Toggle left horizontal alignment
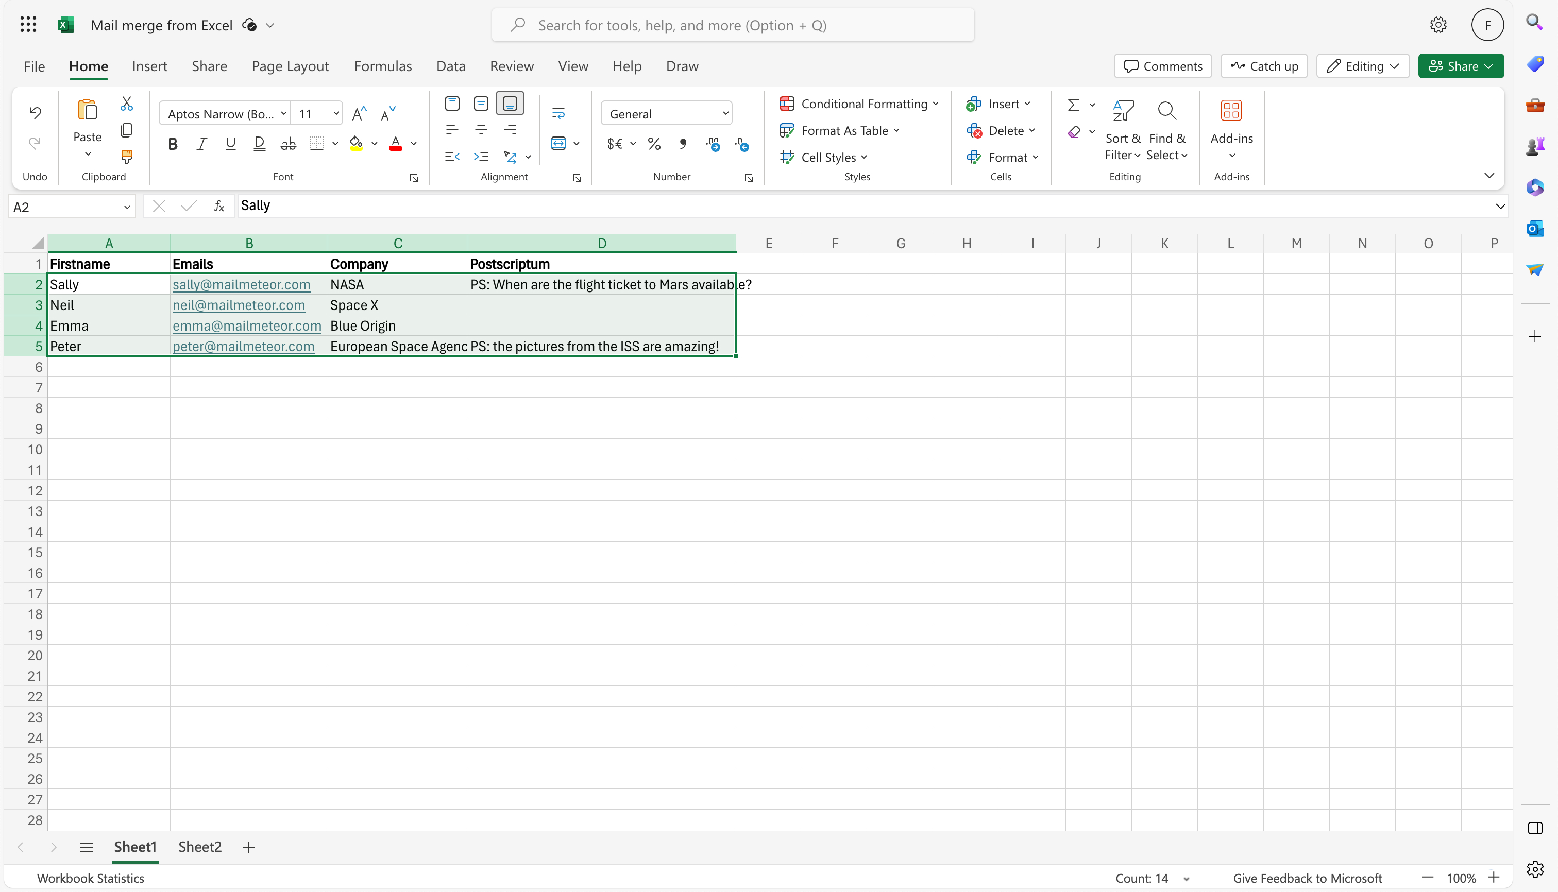The image size is (1558, 892). click(452, 130)
